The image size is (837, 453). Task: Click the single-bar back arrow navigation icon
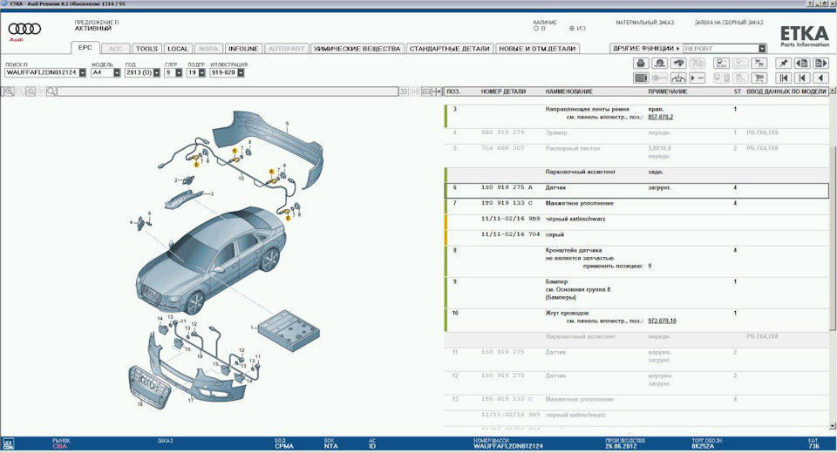pyautogui.click(x=802, y=78)
